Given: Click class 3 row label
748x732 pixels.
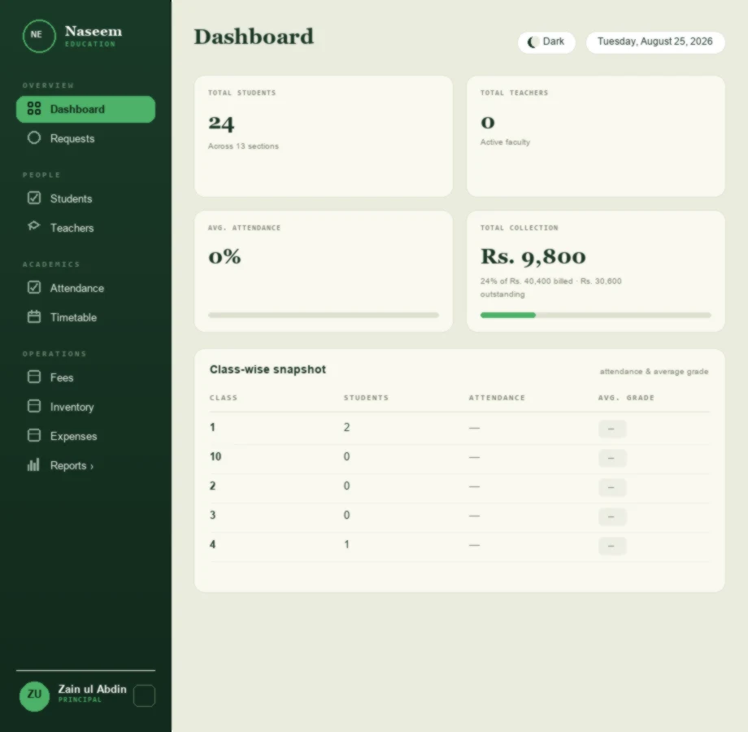Looking at the screenshot, I should click(212, 516).
